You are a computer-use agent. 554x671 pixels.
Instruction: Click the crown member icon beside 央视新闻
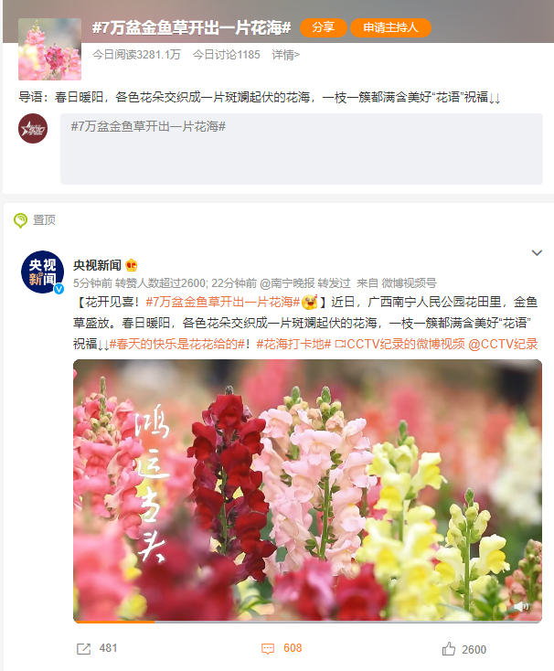point(132,265)
